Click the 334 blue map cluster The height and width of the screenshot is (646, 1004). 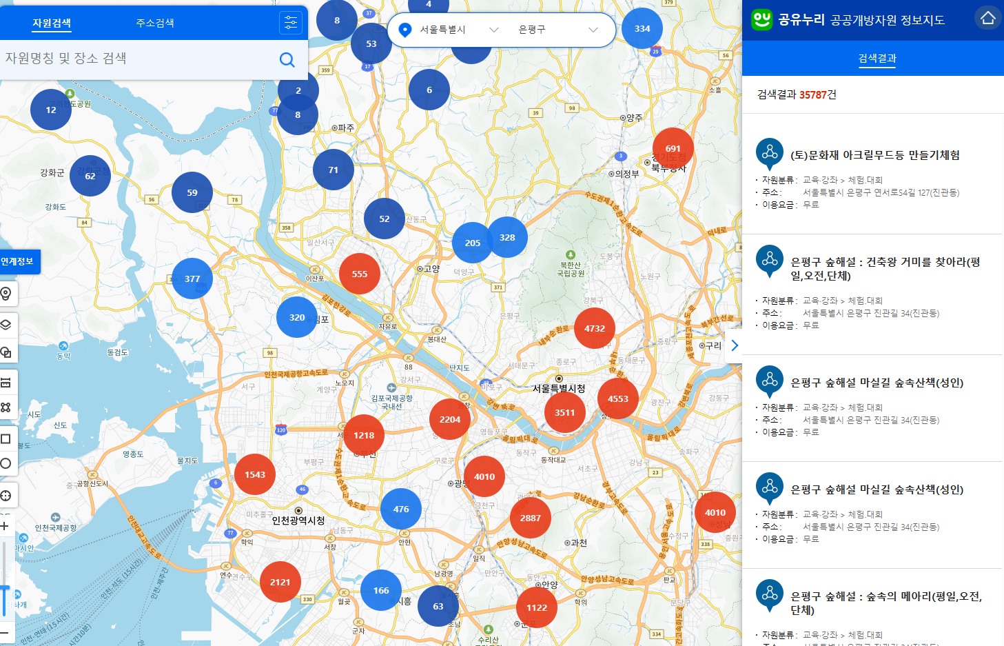[642, 28]
